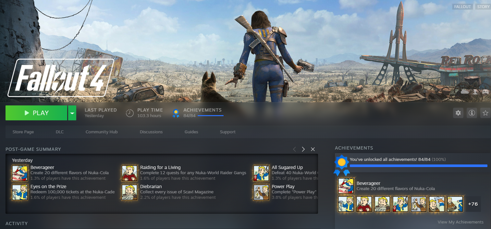Select the FALLOUT tag on banner

(x=462, y=6)
